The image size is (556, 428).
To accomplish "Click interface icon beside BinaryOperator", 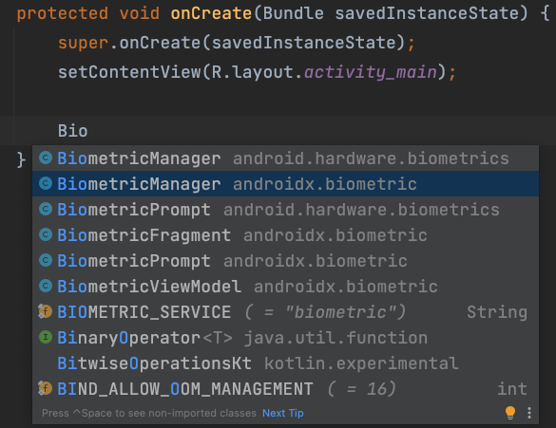I will click(46, 338).
